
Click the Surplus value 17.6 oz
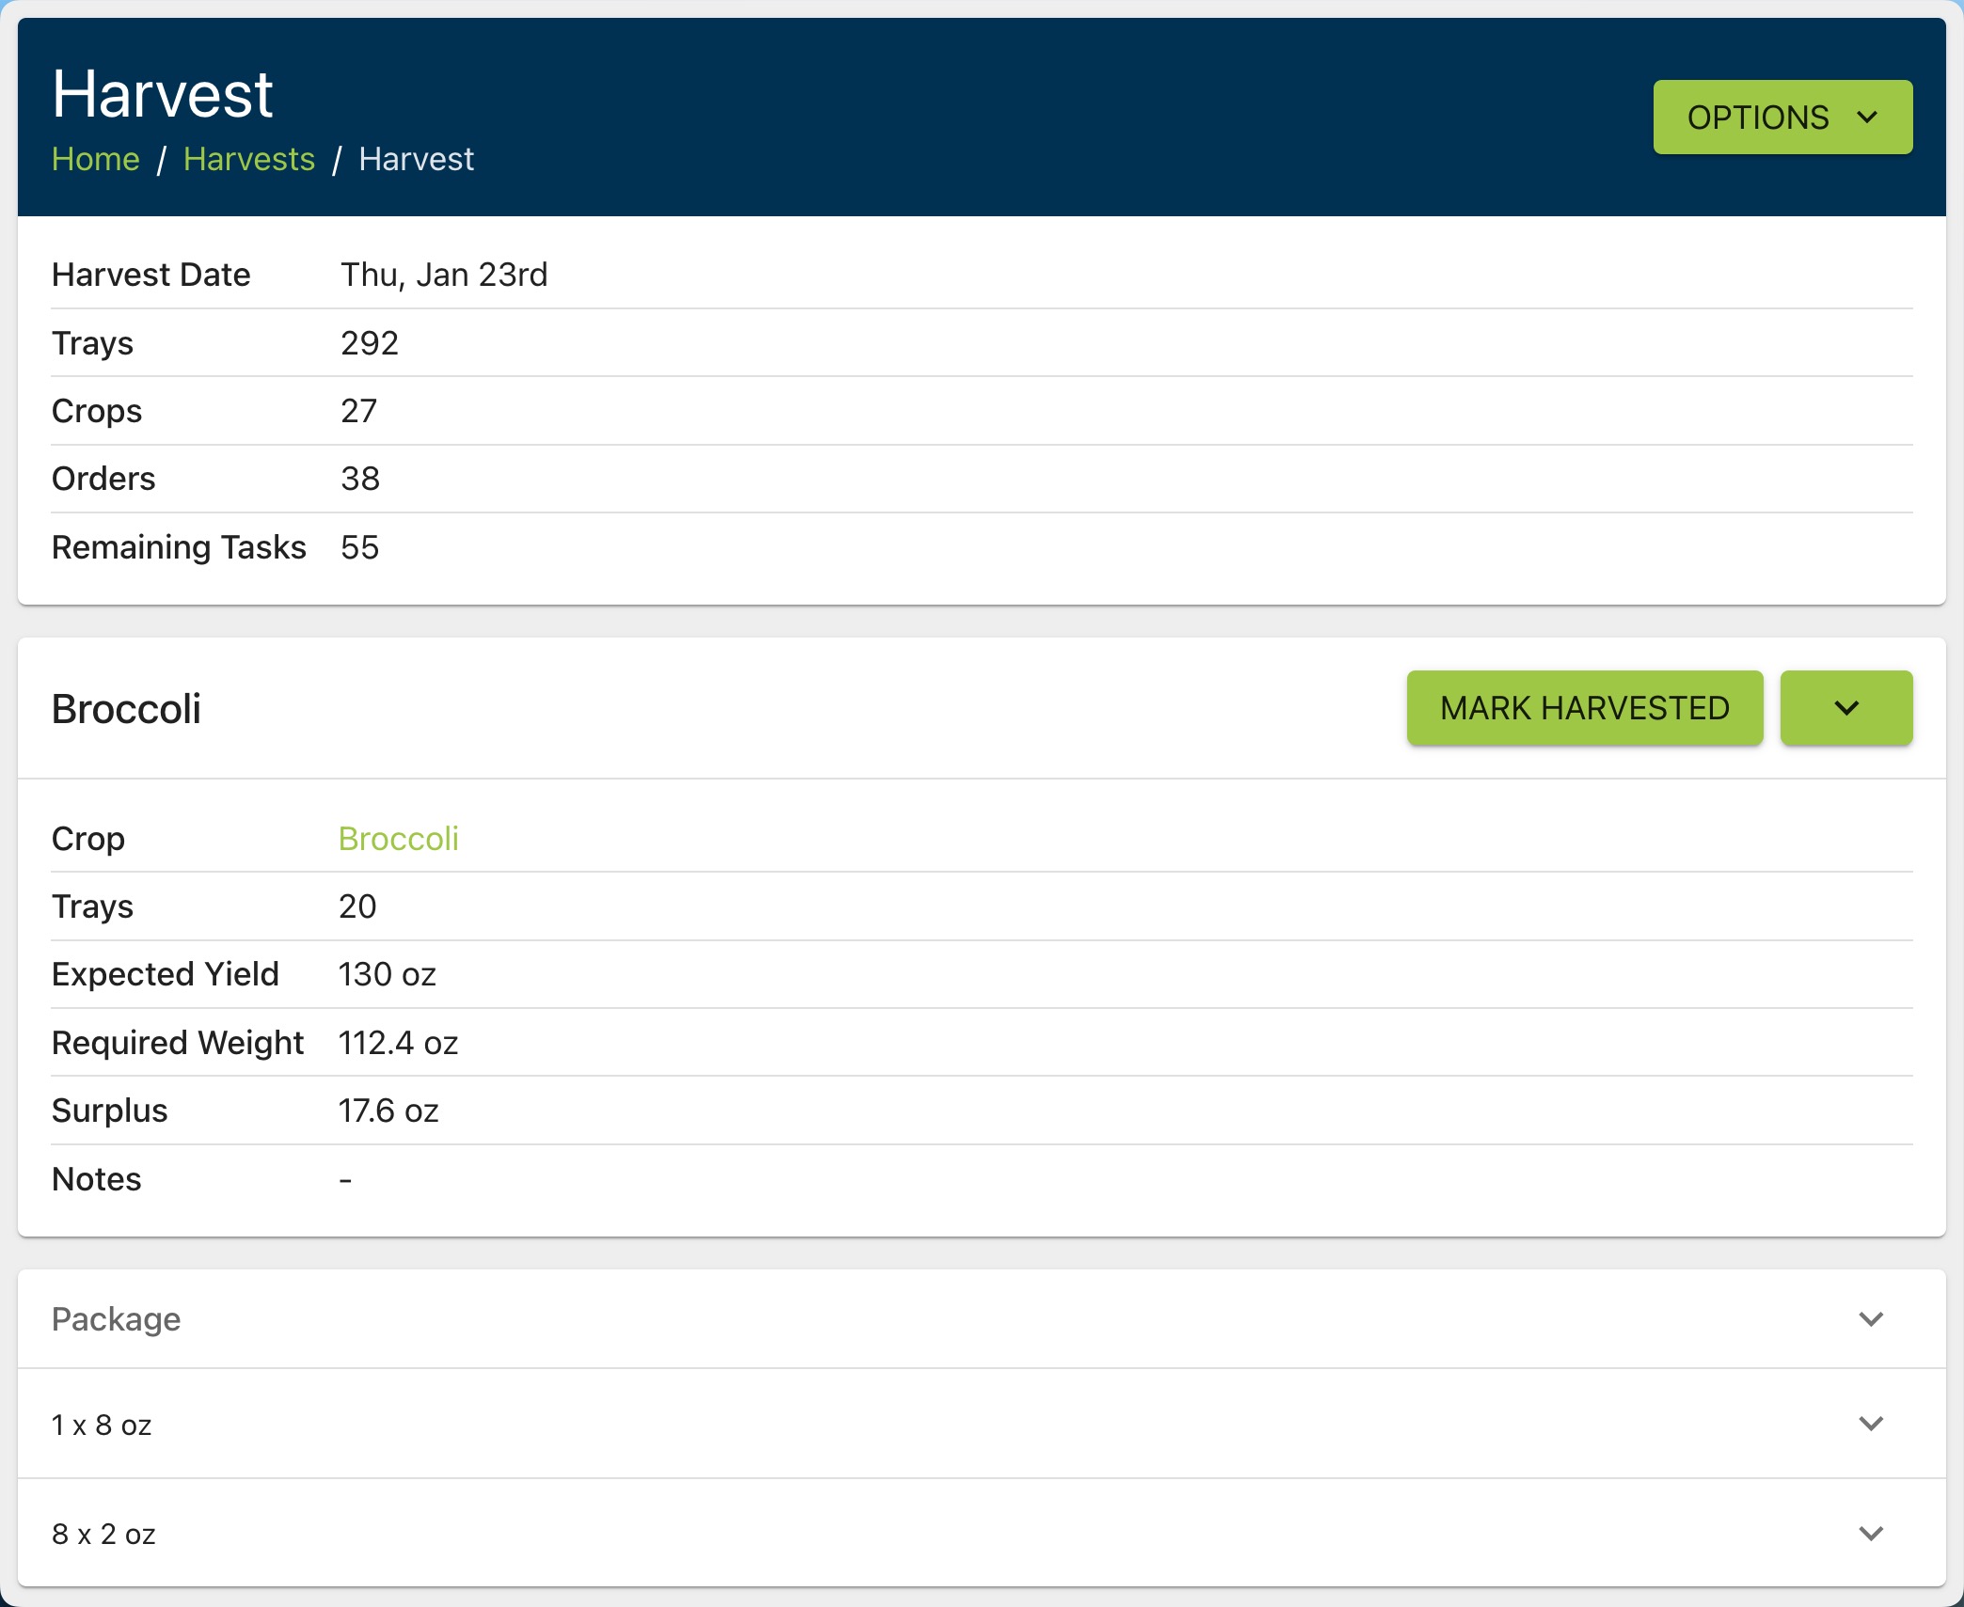(388, 1110)
